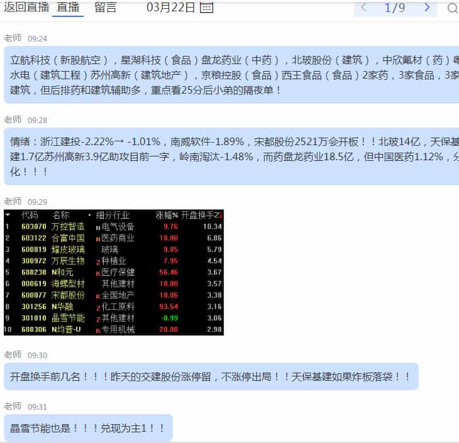Select stock name 万辰生物
The height and width of the screenshot is (443, 459).
[x=68, y=261]
